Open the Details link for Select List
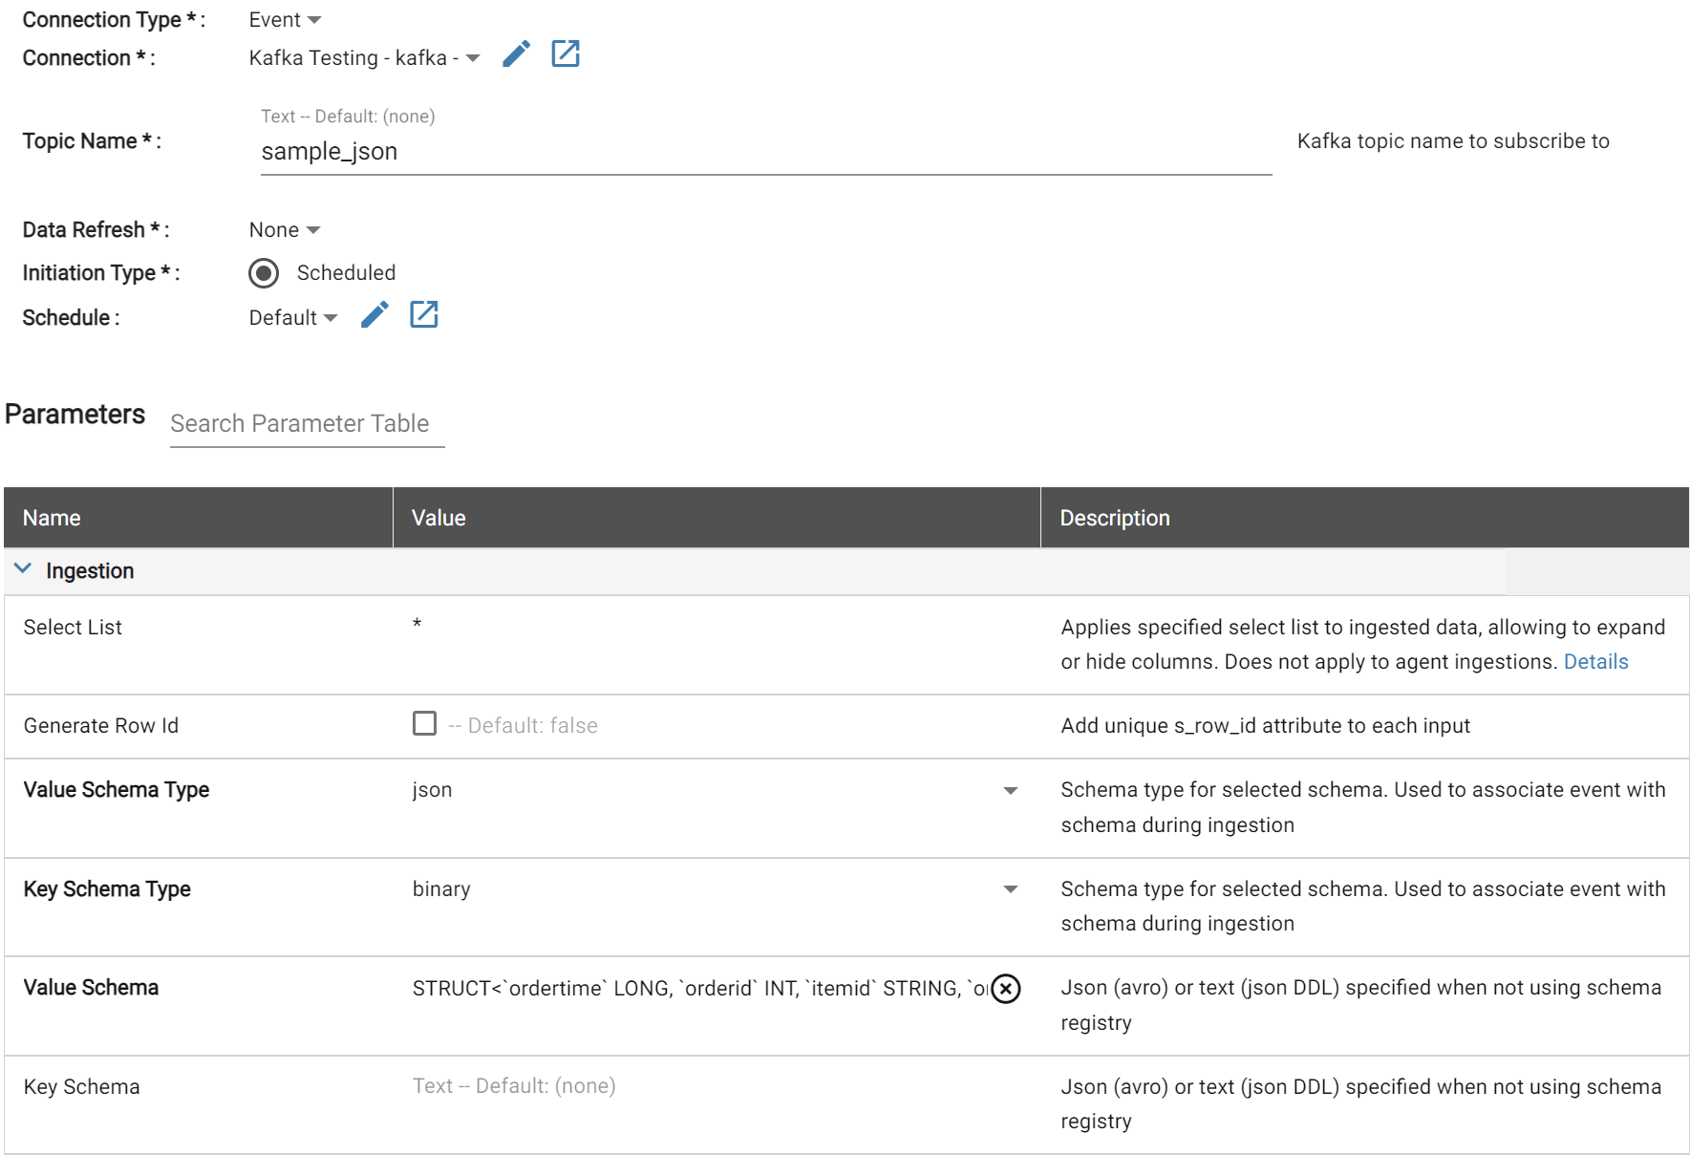Image resolution: width=1690 pixels, height=1155 pixels. coord(1595,662)
